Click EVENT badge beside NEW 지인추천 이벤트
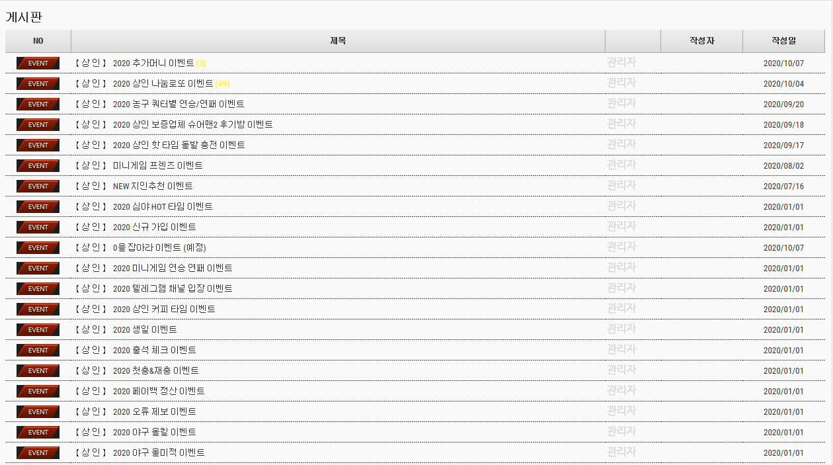The image size is (833, 465). 38,187
